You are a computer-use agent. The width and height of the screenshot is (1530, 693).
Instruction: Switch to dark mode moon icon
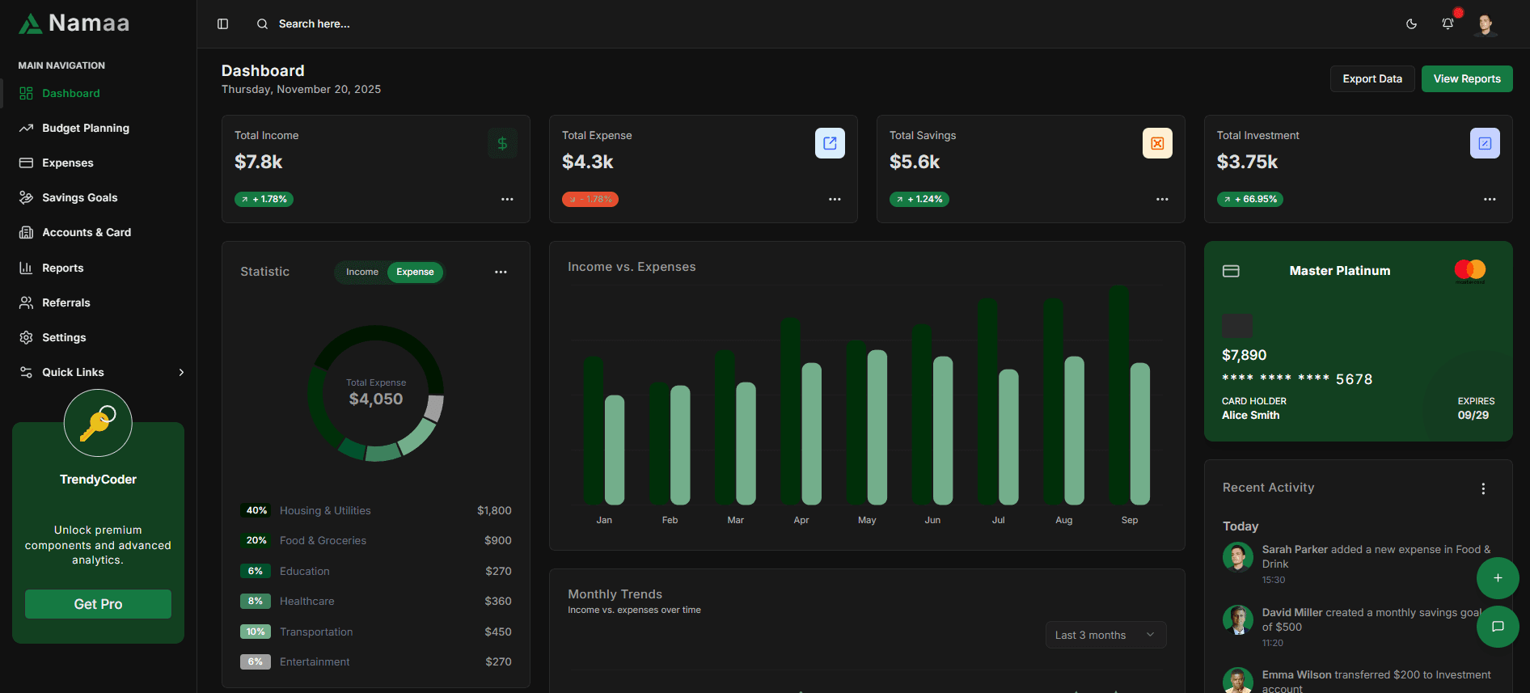(1411, 24)
